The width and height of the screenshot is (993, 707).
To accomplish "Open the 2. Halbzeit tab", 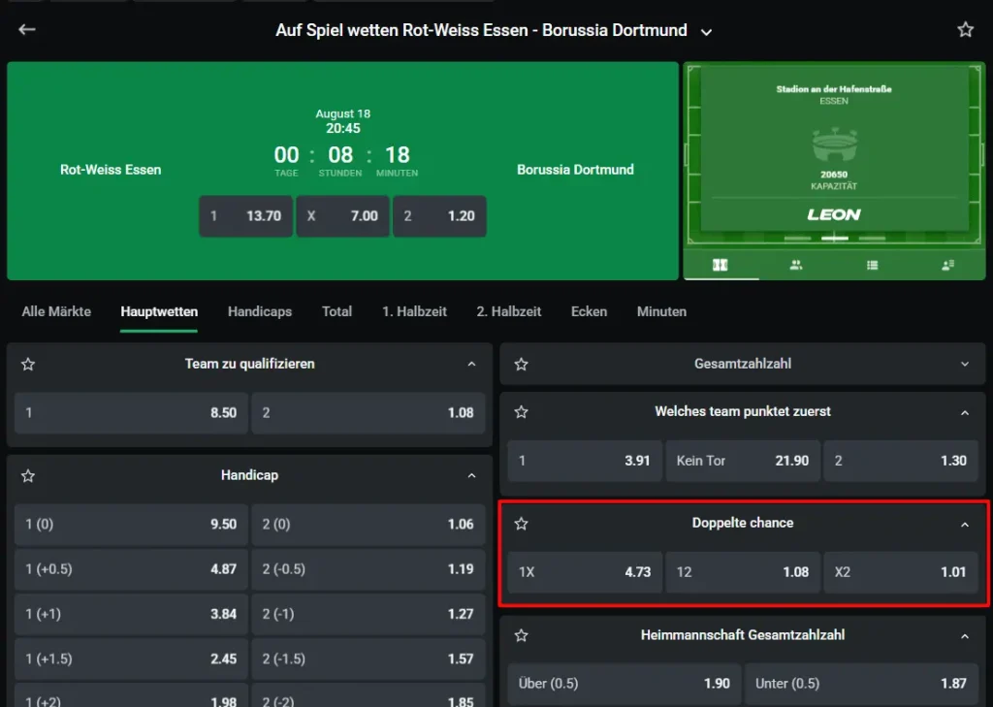I will [x=508, y=311].
